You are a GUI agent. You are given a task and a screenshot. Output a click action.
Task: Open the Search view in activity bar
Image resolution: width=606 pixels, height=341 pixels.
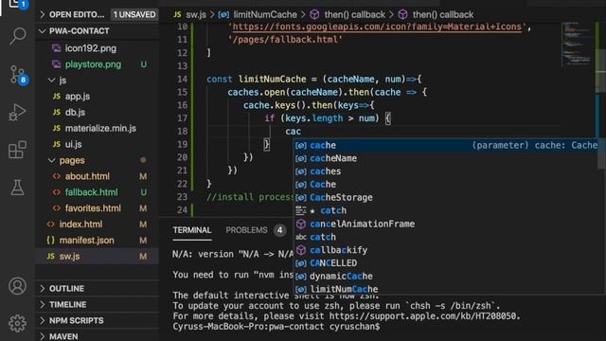point(17,36)
